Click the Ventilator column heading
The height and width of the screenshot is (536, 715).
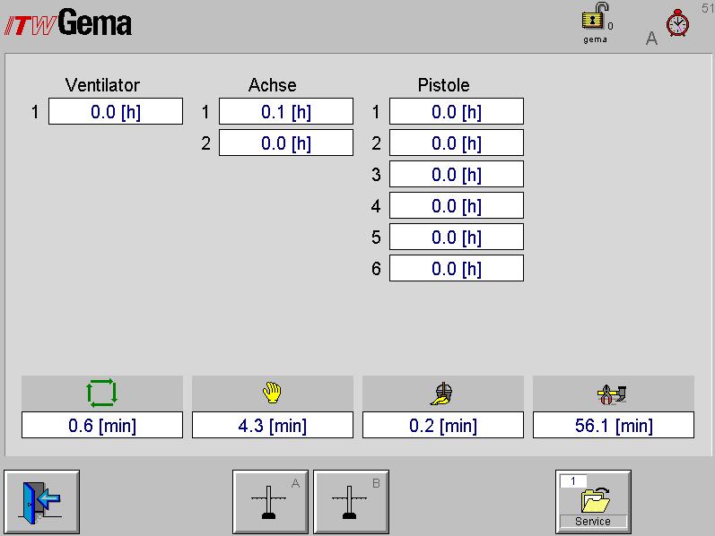coord(102,85)
